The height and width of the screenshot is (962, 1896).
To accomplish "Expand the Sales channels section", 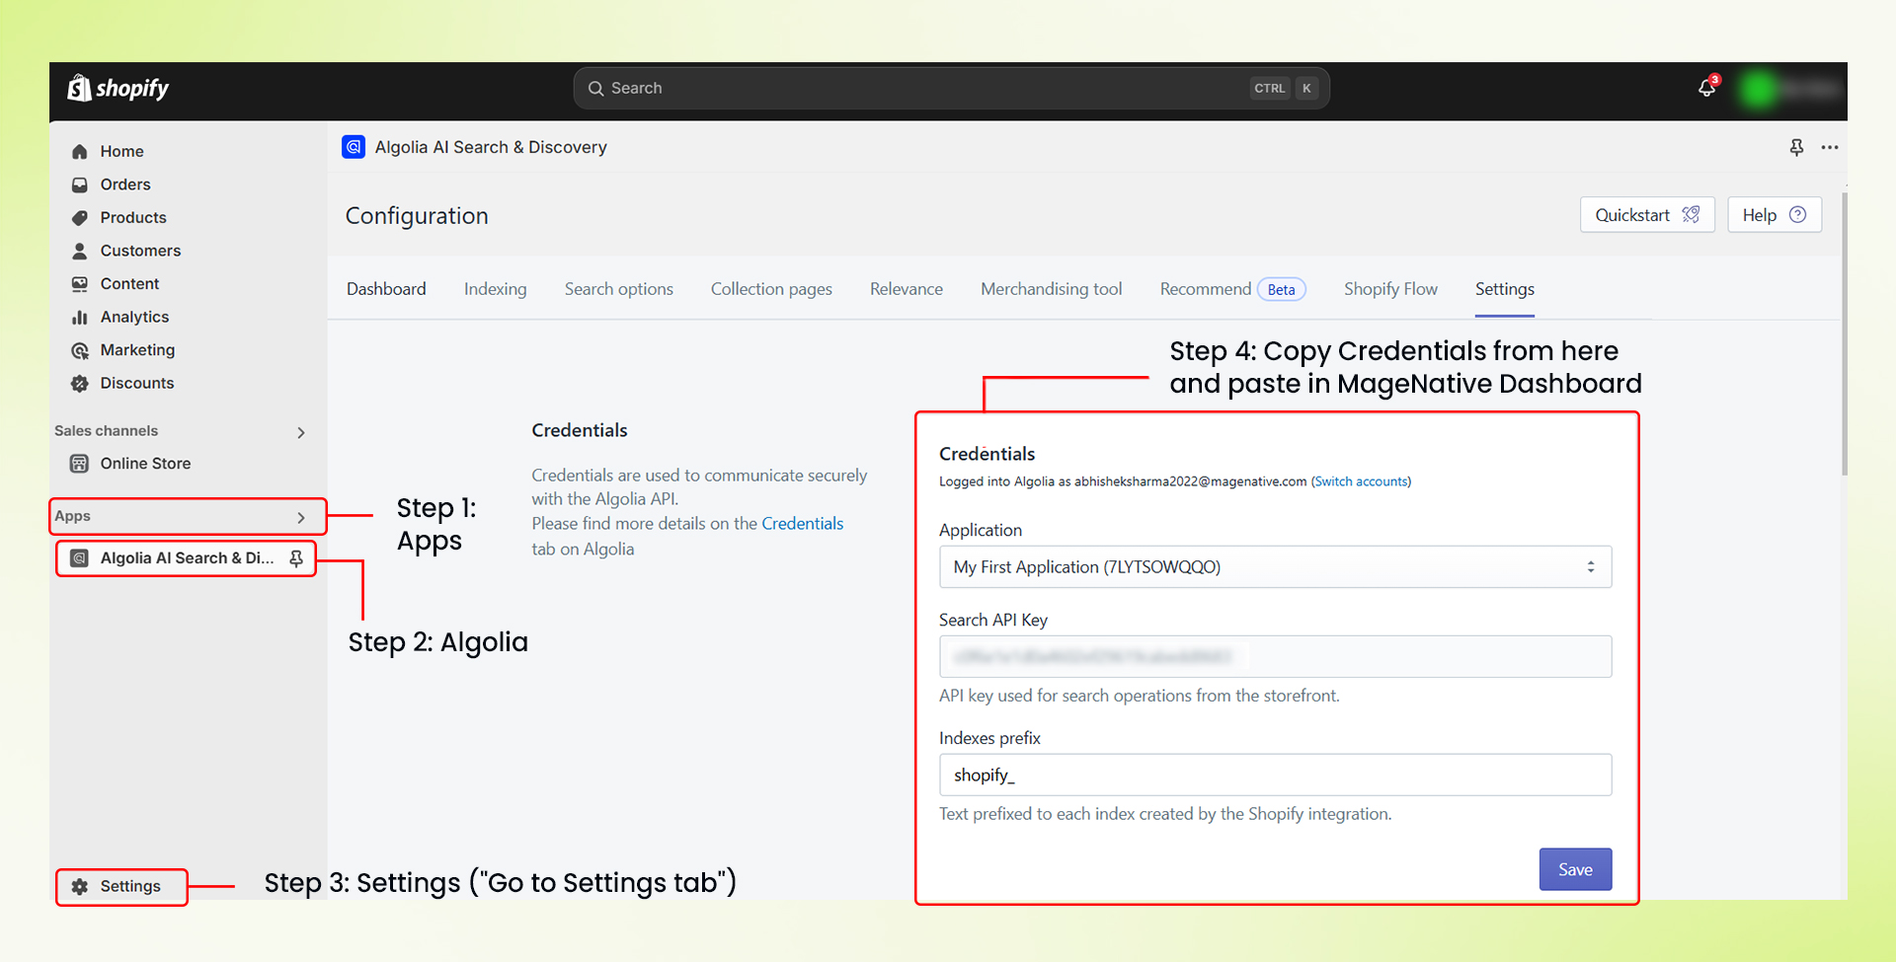I will pos(300,431).
